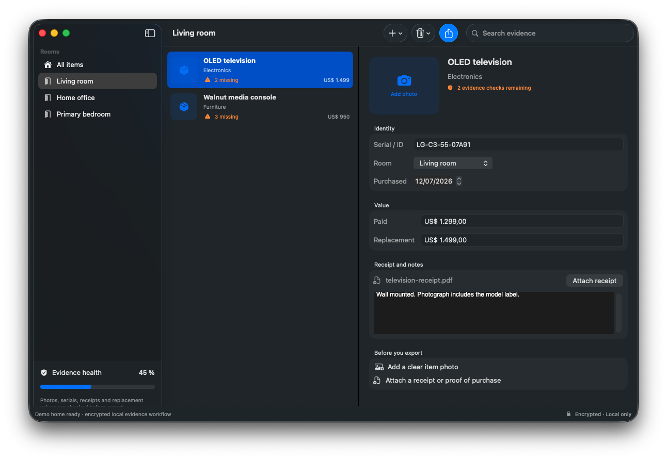This screenshot has height=460, width=667.
Task: Click the 2 evidence checks remaining text
Action: pyautogui.click(x=494, y=88)
